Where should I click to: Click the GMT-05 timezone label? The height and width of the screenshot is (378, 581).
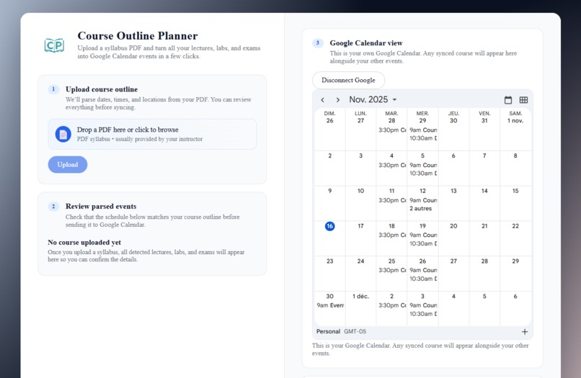click(x=355, y=331)
